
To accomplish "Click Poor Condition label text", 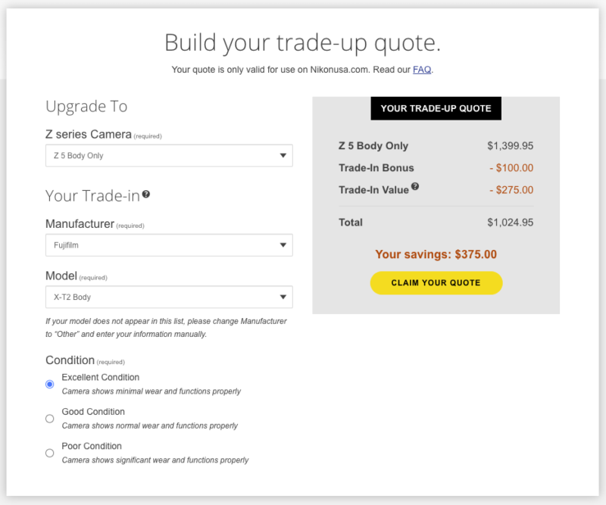I will click(92, 446).
